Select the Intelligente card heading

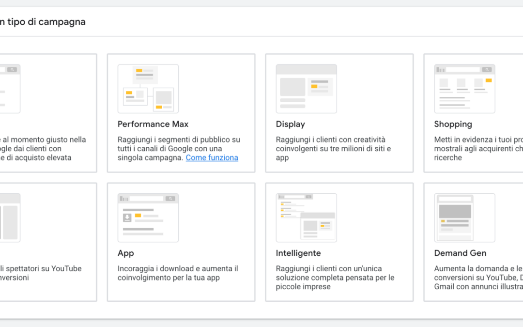point(298,253)
